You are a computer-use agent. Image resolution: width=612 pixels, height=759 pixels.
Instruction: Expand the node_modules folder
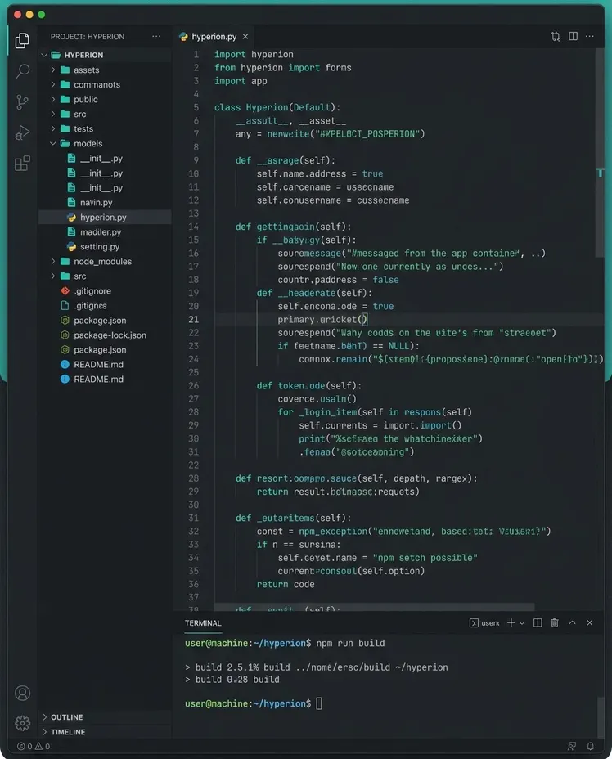[53, 262]
